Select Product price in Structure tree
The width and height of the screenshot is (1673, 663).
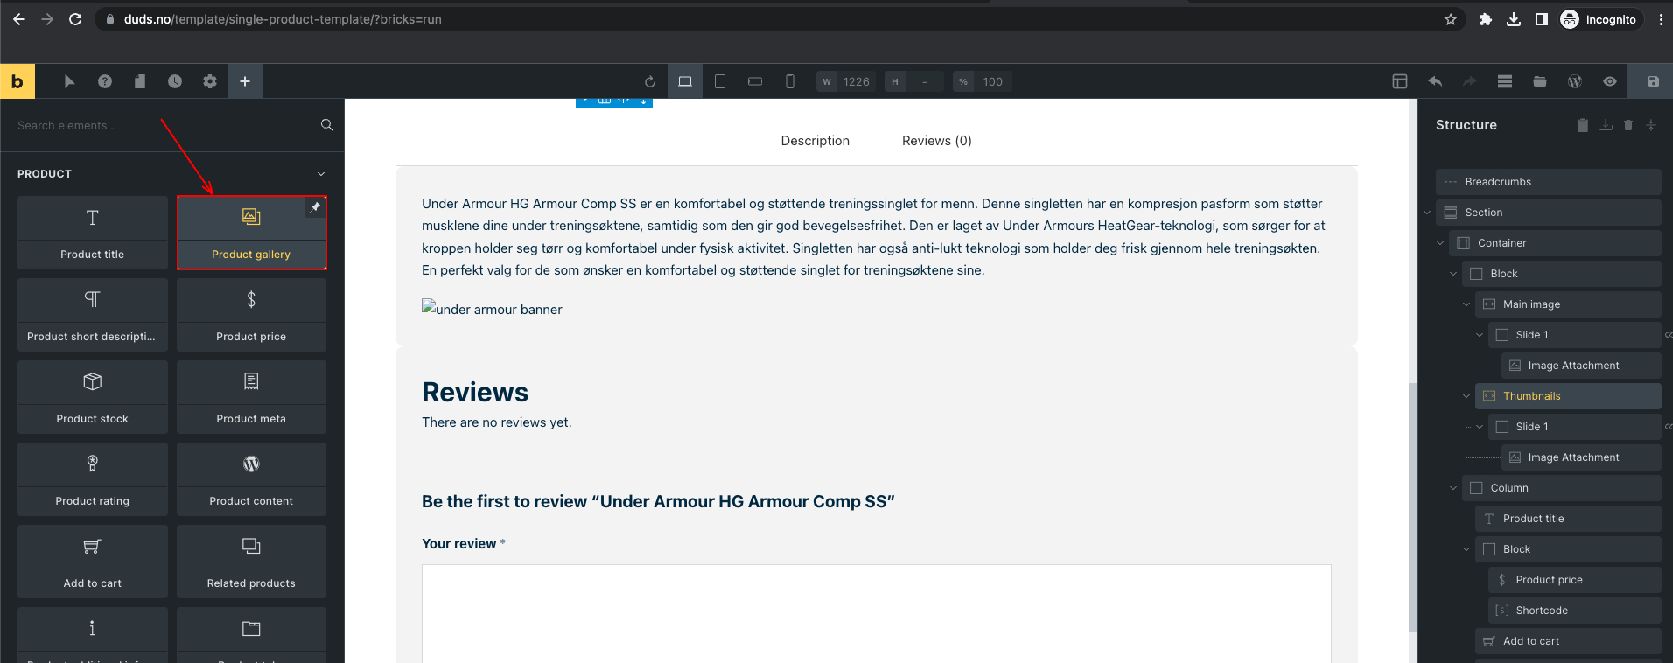(x=1575, y=580)
